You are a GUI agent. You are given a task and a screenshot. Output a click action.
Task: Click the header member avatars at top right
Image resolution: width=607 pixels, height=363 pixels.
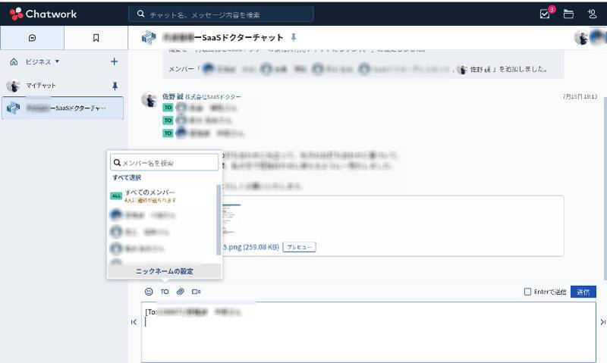point(590,37)
